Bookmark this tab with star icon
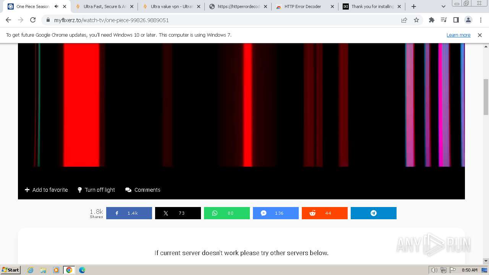489x275 pixels. [416, 20]
